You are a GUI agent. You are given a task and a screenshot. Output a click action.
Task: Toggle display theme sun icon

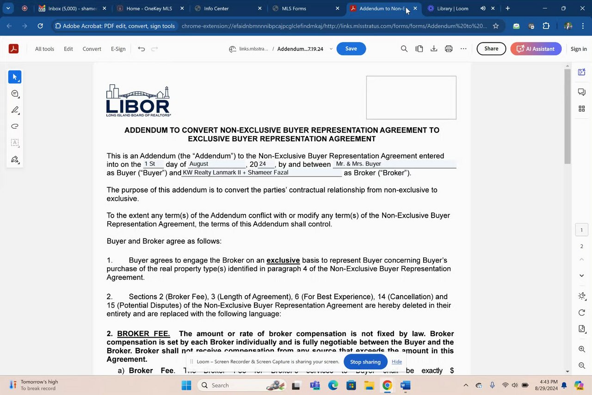coord(582,296)
